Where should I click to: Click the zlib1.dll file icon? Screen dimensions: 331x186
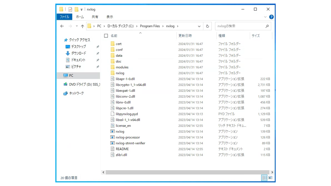(x=112, y=155)
